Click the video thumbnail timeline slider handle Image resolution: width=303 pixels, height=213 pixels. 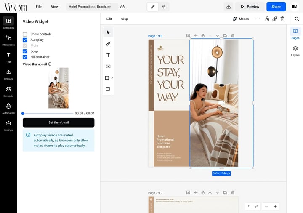coord(23,114)
